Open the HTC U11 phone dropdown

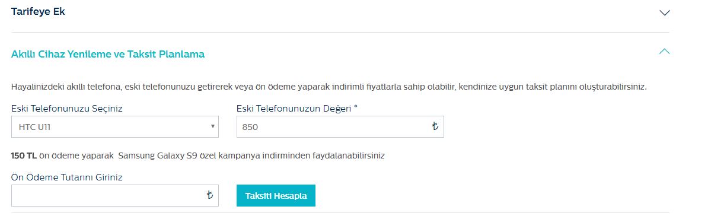pos(114,127)
